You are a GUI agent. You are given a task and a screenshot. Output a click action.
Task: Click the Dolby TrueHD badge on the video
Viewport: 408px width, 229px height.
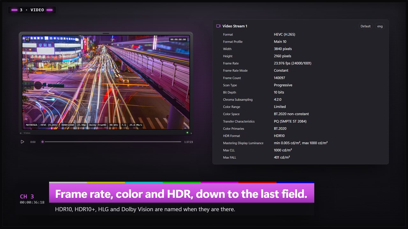click(98, 125)
